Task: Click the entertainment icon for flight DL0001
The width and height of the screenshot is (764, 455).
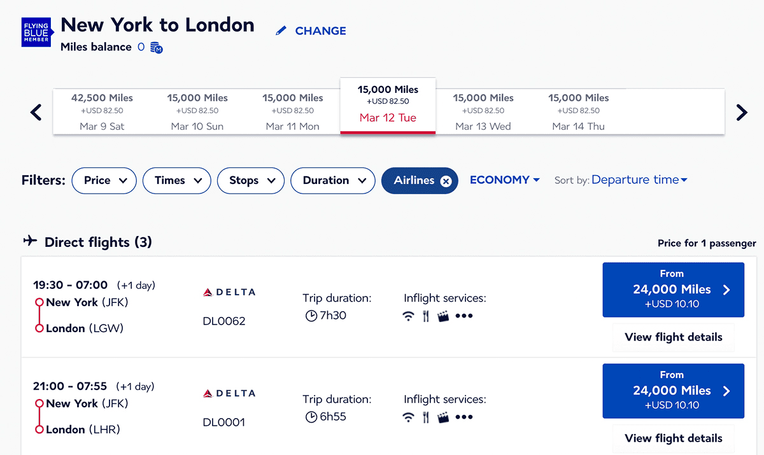Action: (x=444, y=417)
